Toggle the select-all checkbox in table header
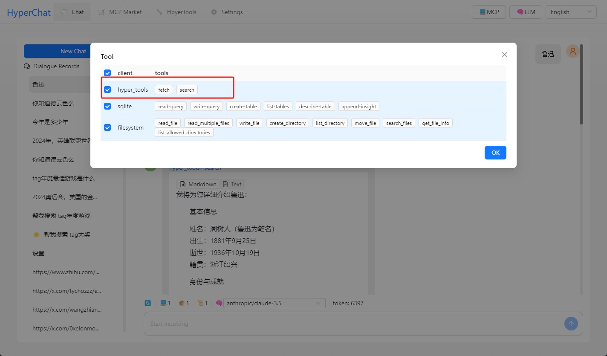Viewport: 607px width, 356px height. [107, 73]
